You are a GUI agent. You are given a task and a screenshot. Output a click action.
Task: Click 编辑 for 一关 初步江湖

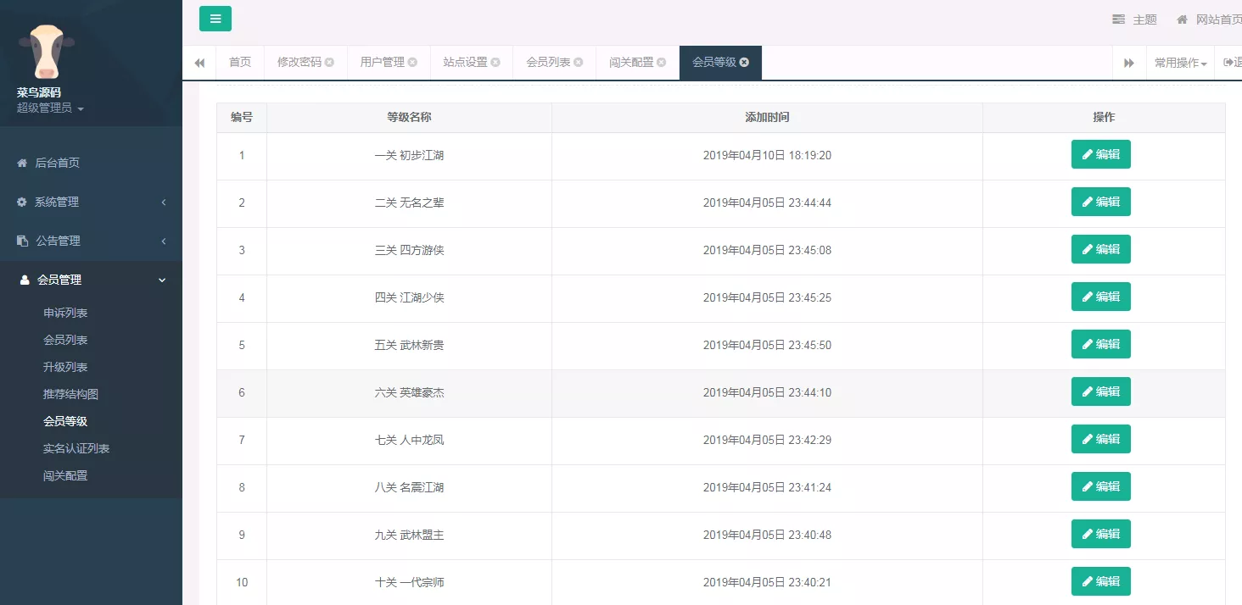tap(1101, 154)
